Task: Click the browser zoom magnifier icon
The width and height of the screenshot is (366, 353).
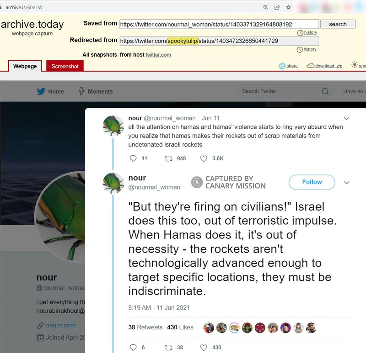Action: click(266, 7)
